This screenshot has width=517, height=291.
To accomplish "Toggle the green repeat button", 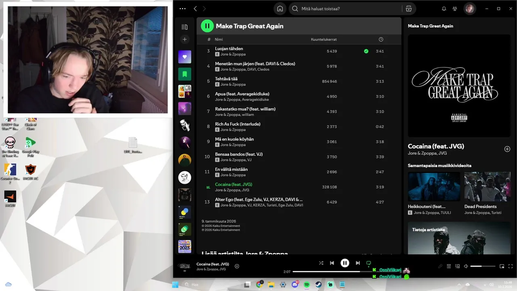I will click(x=368, y=263).
